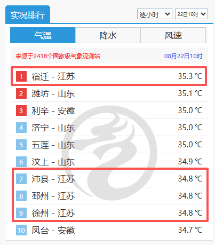Click the rank 4 badge for 济宁
The image size is (215, 245).
[21, 128]
